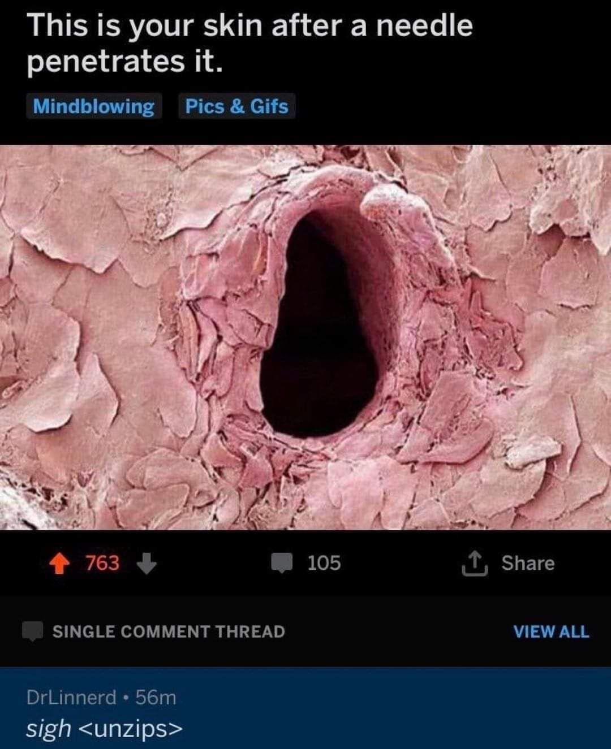The width and height of the screenshot is (611, 749).
Task: Open VIEW ALL comments link
Action: point(551,631)
